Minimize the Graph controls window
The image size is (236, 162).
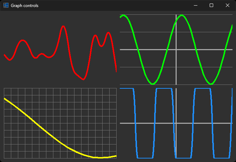pos(195,6)
